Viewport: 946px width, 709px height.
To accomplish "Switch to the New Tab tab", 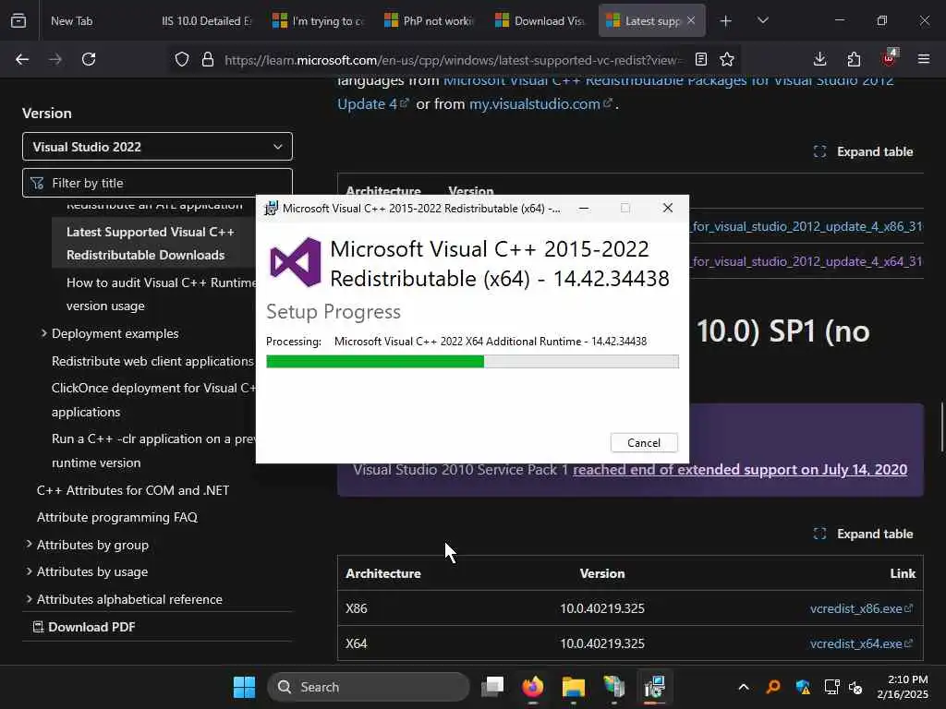I will pos(72,21).
